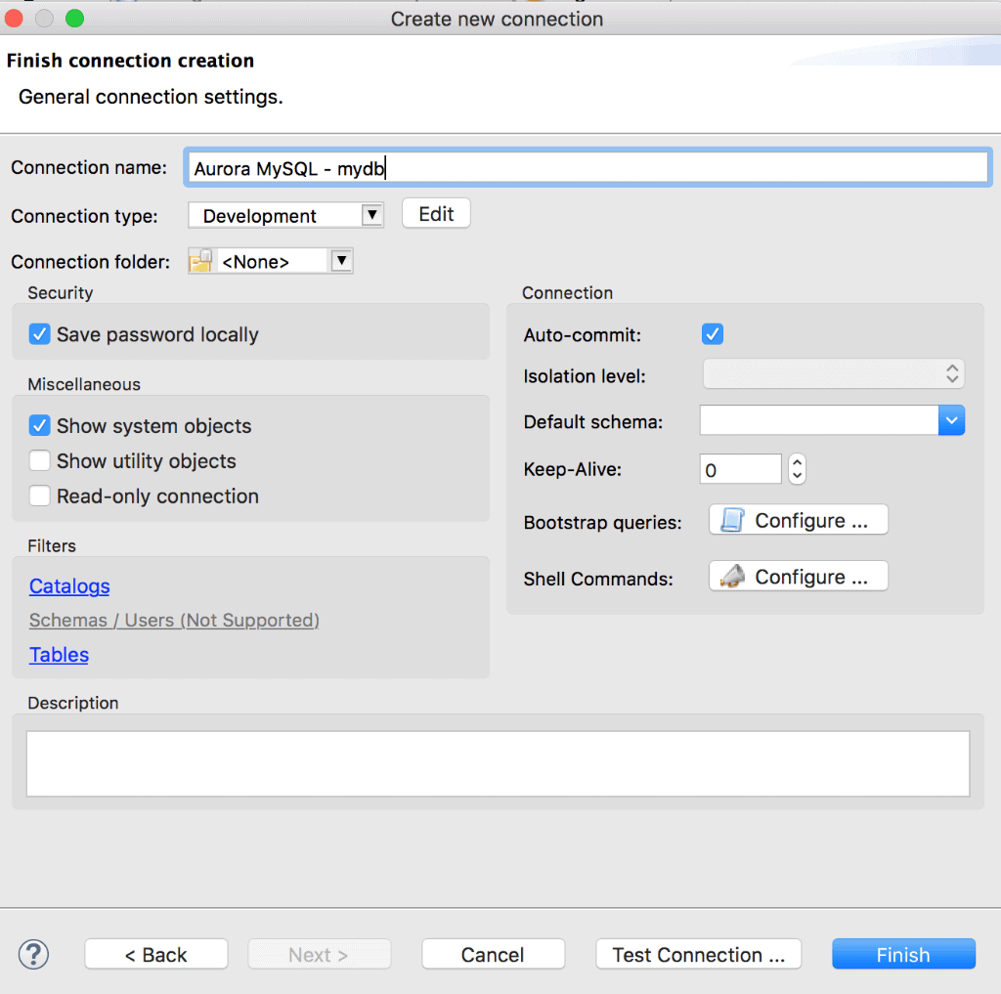This screenshot has height=994, width=1001.
Task: Click the Bootstrap queries script icon
Action: coord(732,520)
